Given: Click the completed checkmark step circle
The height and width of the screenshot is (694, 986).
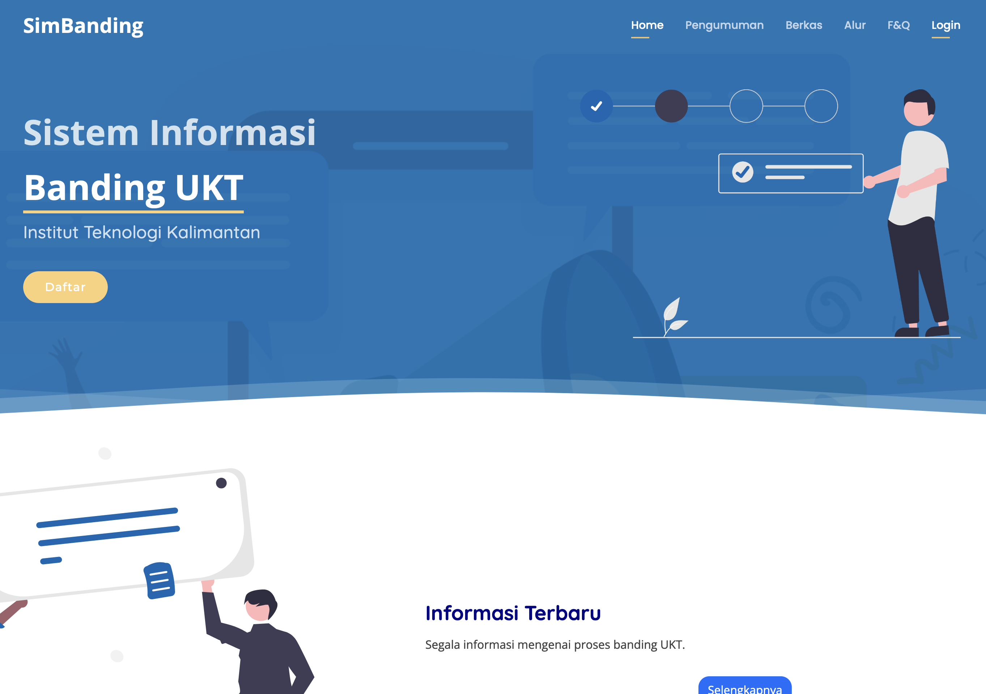Looking at the screenshot, I should tap(596, 106).
